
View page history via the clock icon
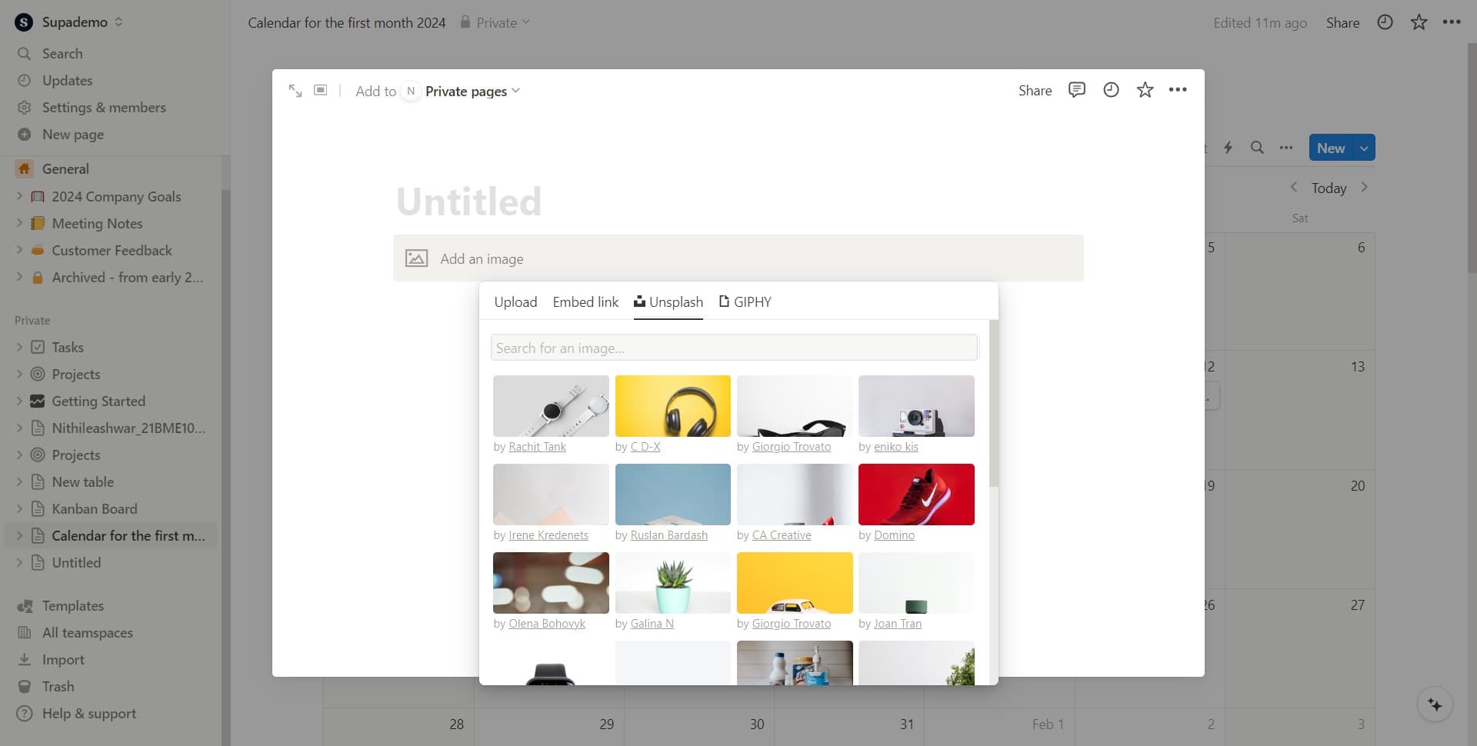[x=1110, y=90]
